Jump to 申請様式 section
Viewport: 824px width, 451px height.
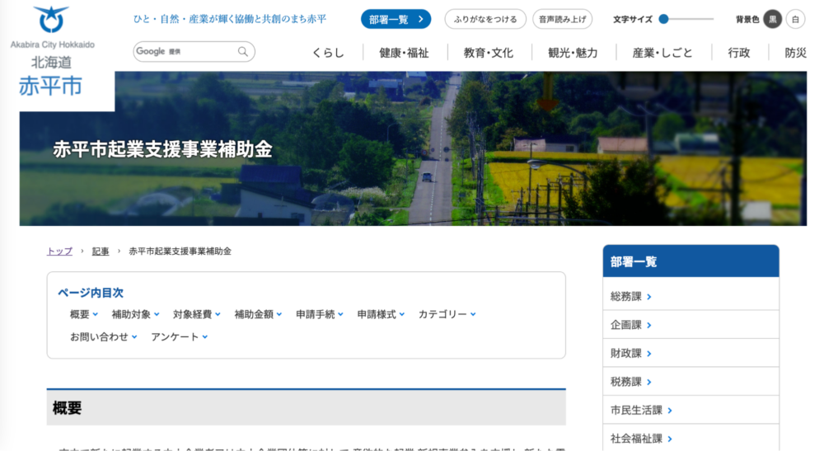coord(381,314)
